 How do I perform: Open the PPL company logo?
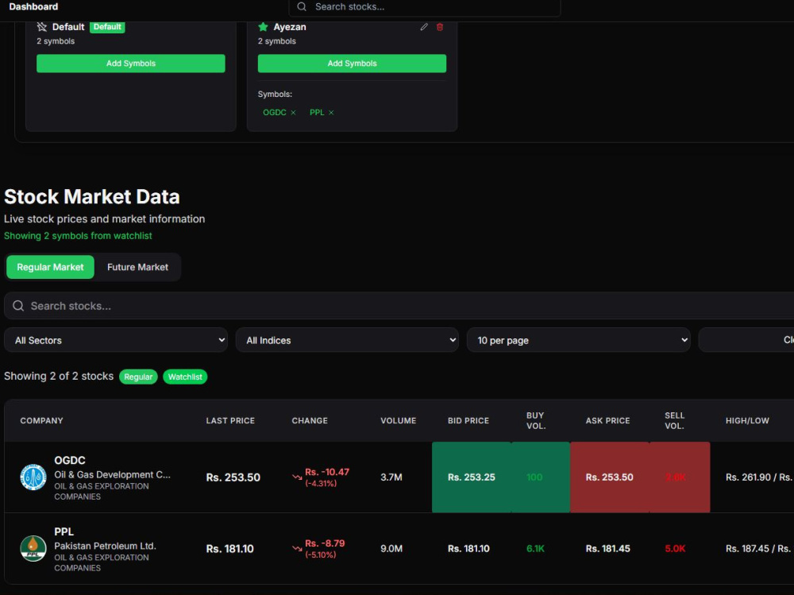(33, 548)
